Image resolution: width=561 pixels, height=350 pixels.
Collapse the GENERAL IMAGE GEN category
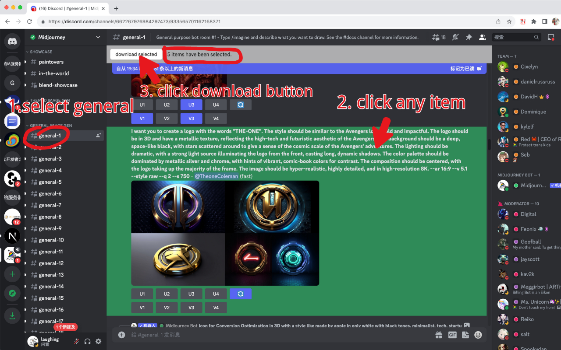click(x=50, y=126)
